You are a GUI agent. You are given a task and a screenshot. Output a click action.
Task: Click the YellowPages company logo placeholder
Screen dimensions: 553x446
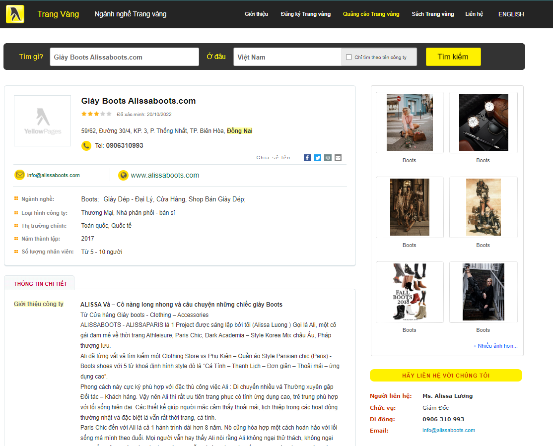click(42, 121)
